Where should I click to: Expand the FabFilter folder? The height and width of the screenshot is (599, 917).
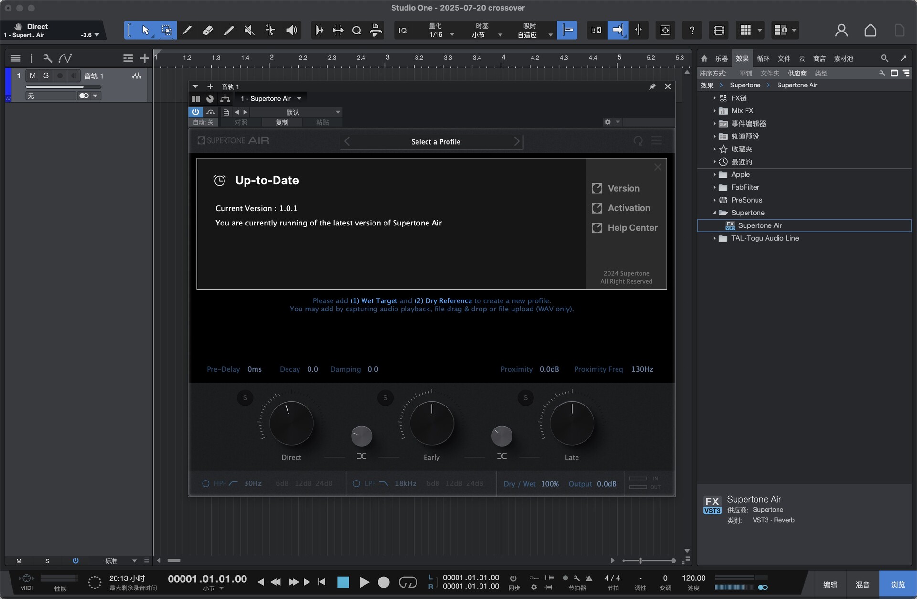714,187
